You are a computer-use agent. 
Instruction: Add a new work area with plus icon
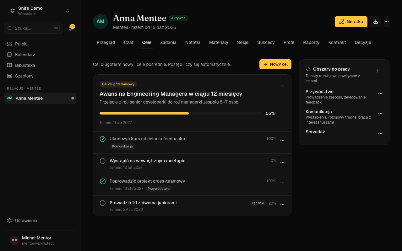(x=378, y=71)
